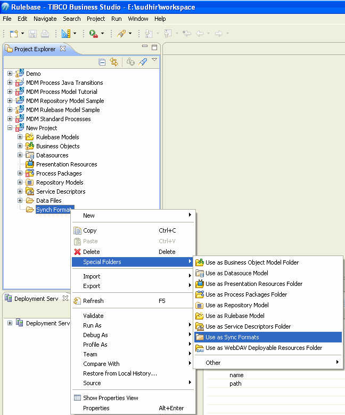Viewport: 345px width, 415px height.
Task: Open the Export submenu
Action: 134,286
